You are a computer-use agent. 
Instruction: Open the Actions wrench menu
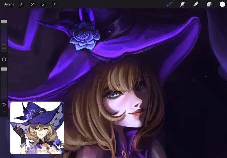[x=21, y=4]
